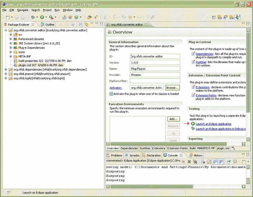The width and height of the screenshot is (253, 197).
Task: Click the Back navigation arrow in toolbar
Action: click(x=131, y=17)
